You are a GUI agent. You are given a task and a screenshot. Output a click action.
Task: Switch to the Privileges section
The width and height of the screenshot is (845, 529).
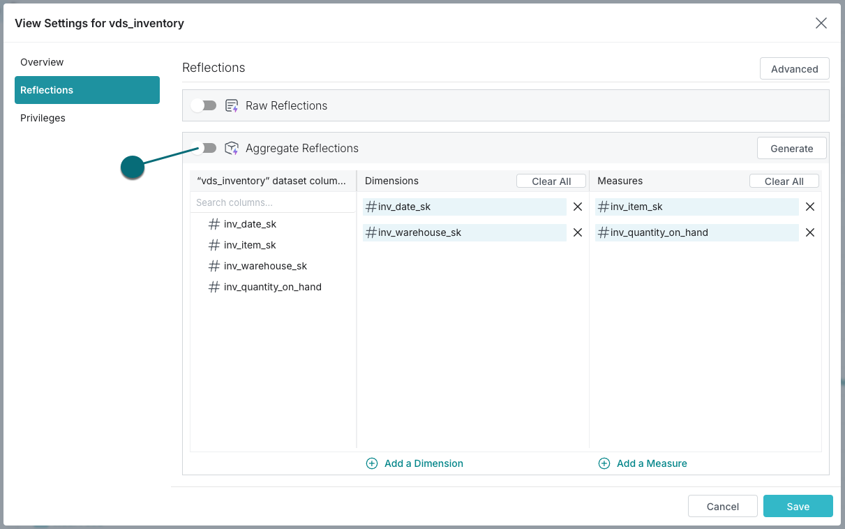tap(43, 118)
